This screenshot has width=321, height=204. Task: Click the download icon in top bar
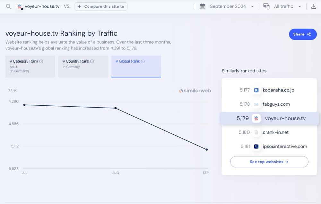click(x=314, y=6)
